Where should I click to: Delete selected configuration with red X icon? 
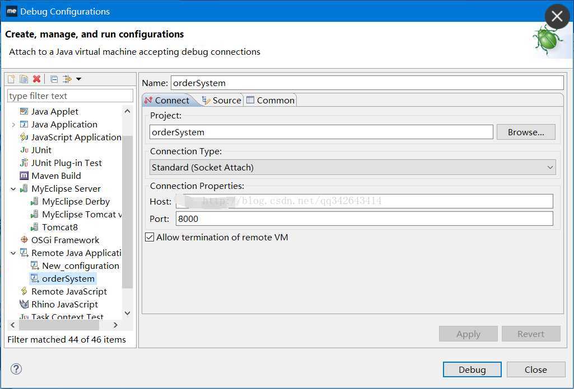pyautogui.click(x=36, y=79)
